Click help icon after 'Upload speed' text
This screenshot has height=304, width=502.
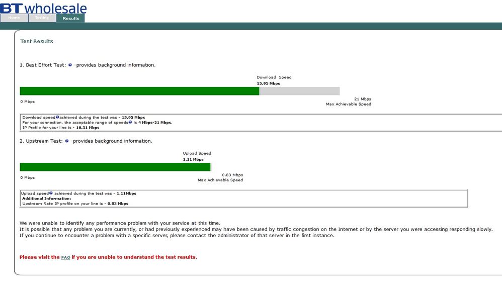tap(51, 193)
